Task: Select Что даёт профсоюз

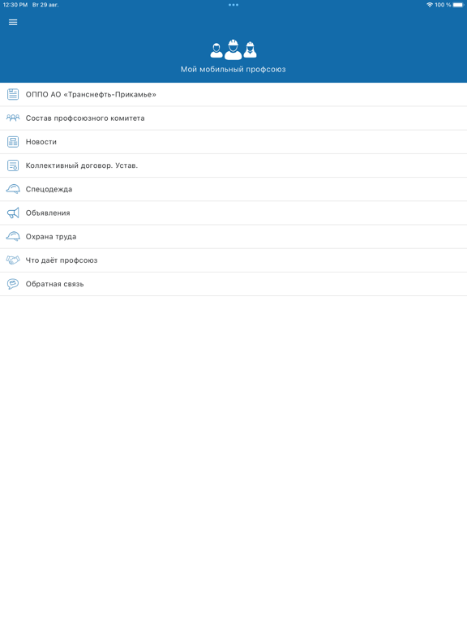Action: coord(233,260)
